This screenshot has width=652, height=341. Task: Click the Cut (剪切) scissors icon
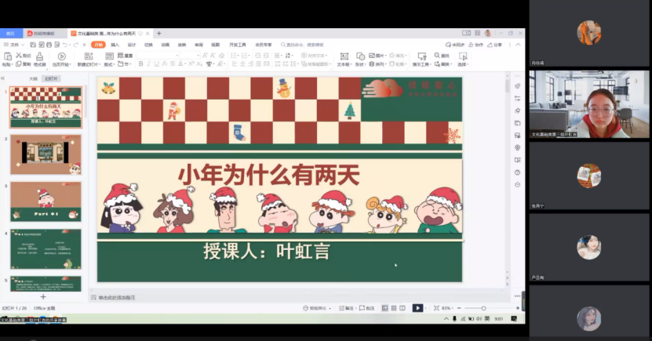point(19,55)
